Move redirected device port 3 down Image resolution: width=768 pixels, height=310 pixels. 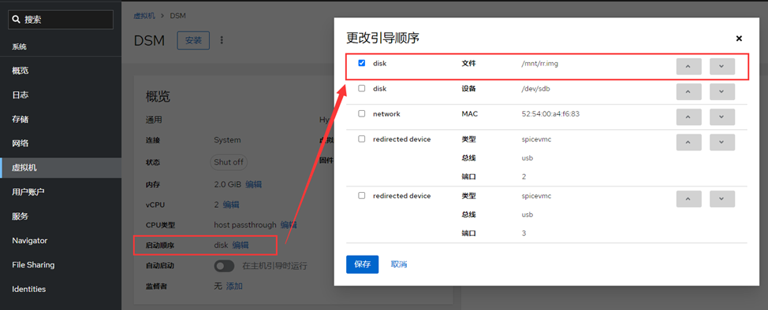pos(722,198)
